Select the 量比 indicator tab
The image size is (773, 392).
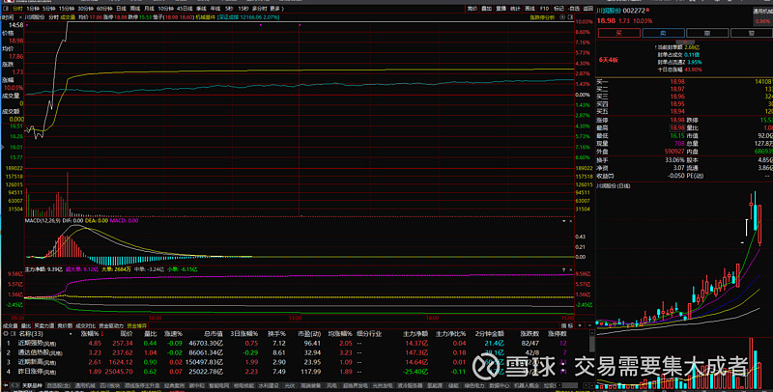(26, 326)
